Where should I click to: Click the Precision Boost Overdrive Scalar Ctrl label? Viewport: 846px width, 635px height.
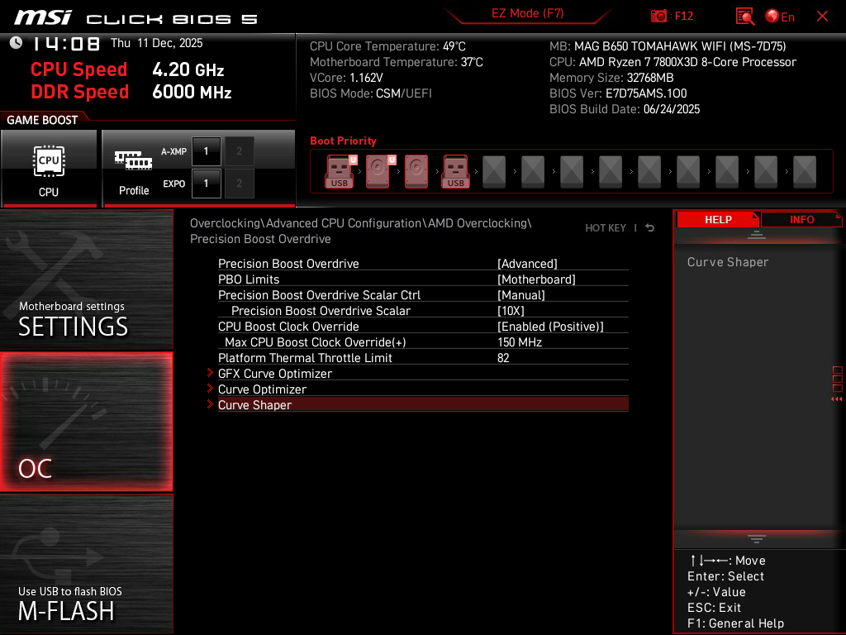tap(319, 295)
